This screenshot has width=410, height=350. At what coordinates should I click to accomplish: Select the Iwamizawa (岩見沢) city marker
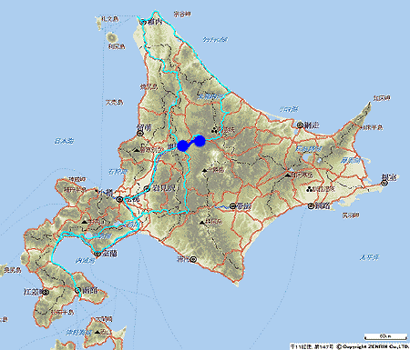point(148,188)
